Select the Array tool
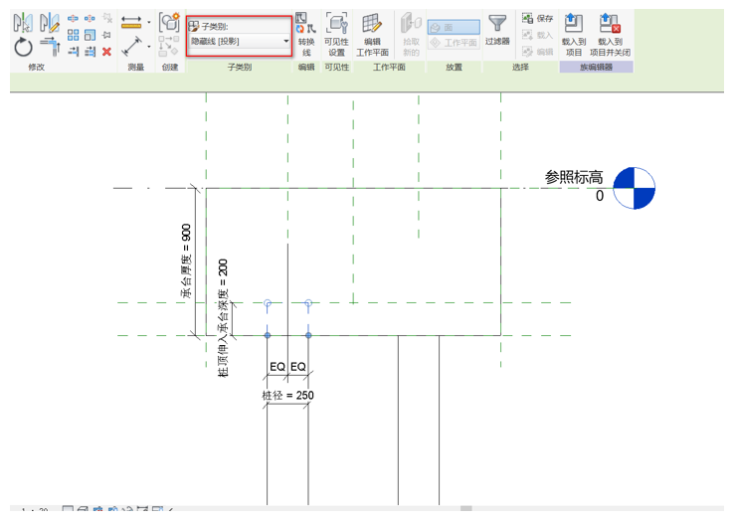 [73, 35]
